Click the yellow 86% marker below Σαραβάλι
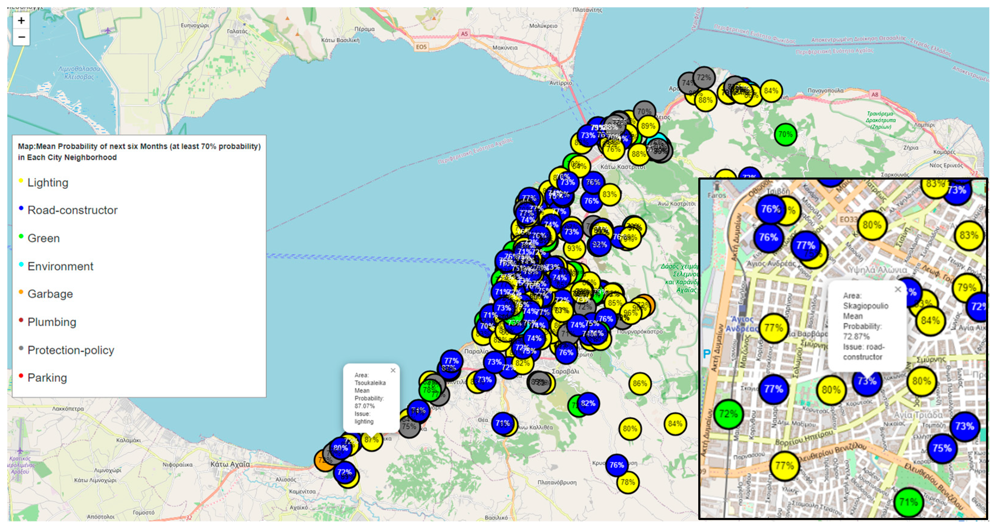Screen dimensions: 996x527 640,384
